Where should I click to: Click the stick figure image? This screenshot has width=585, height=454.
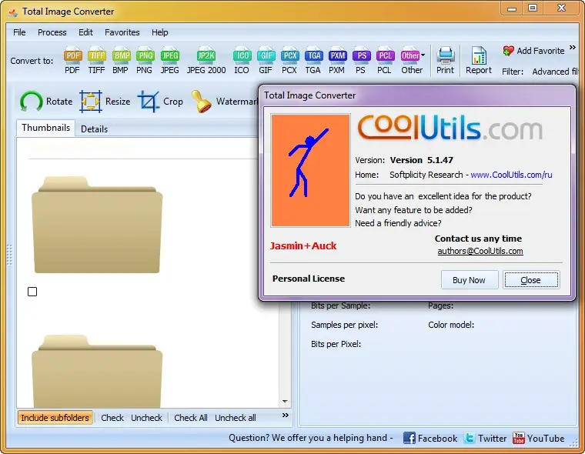tap(310, 171)
